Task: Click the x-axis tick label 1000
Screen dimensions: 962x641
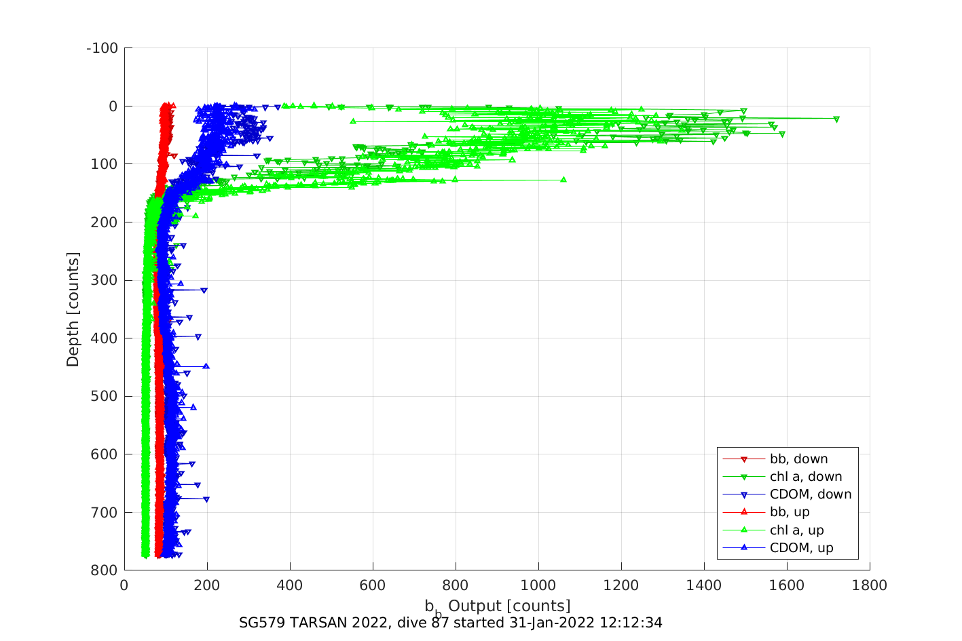Action: tap(538, 585)
